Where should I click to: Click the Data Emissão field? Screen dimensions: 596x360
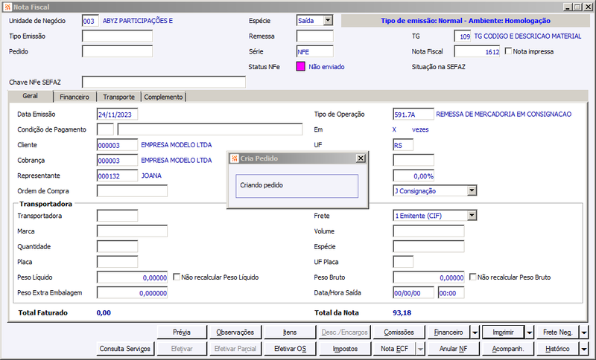pos(117,115)
